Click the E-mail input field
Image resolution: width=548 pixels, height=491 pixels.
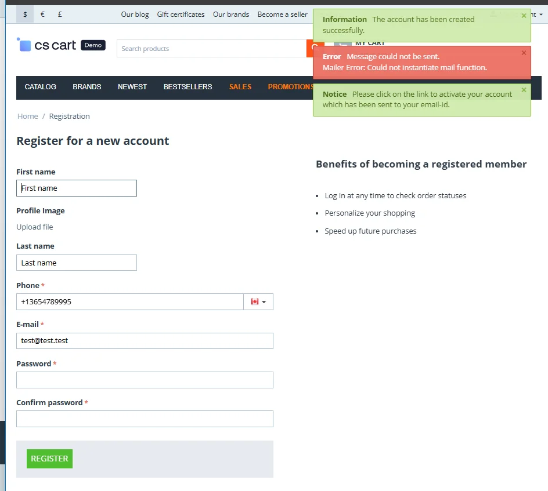click(145, 341)
